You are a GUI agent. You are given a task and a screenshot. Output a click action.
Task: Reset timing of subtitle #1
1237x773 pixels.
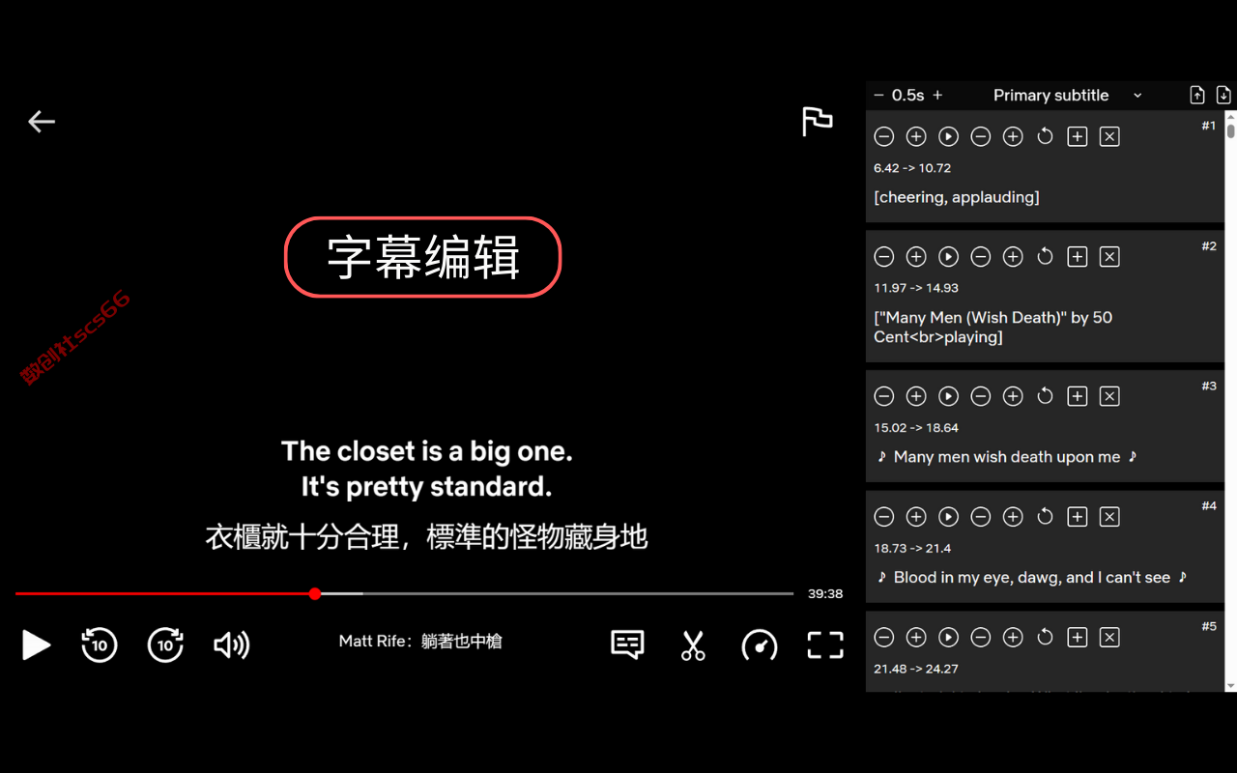pyautogui.click(x=1045, y=136)
